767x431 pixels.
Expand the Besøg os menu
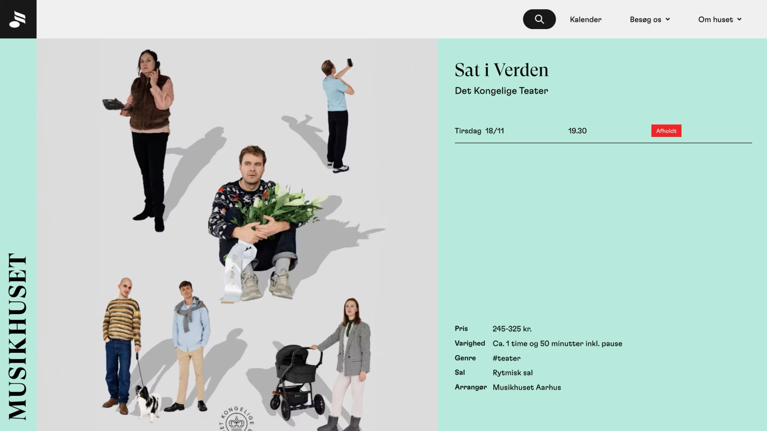coord(650,20)
